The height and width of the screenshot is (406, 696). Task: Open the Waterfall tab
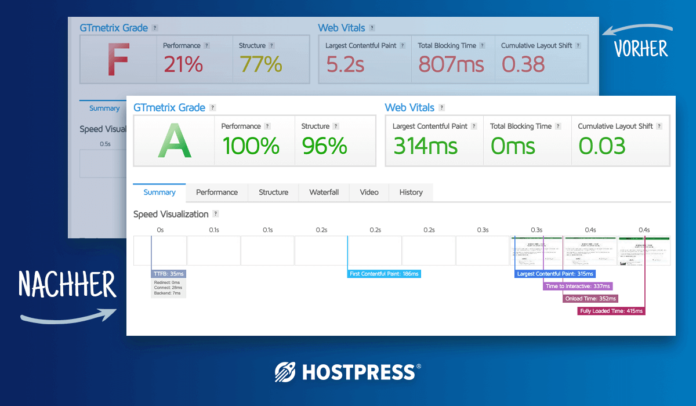coord(324,193)
